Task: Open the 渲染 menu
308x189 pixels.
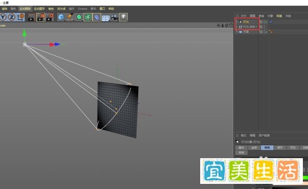Action: 4,9
